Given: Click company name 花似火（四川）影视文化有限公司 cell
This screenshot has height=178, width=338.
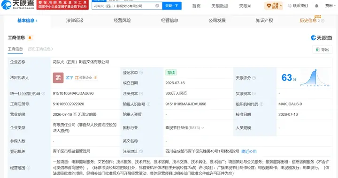Looking at the screenshot, I should coord(81,62).
